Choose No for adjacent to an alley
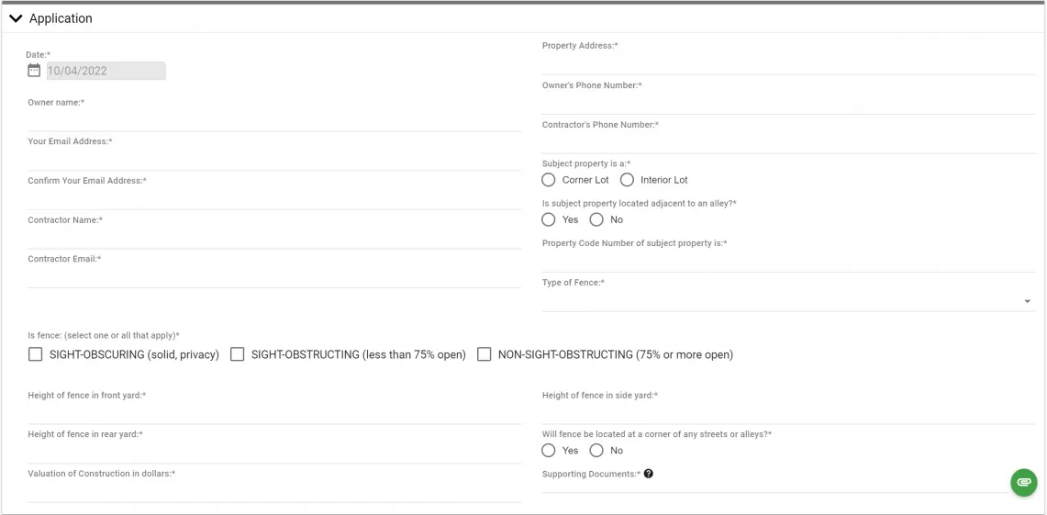The width and height of the screenshot is (1047, 515). [596, 219]
